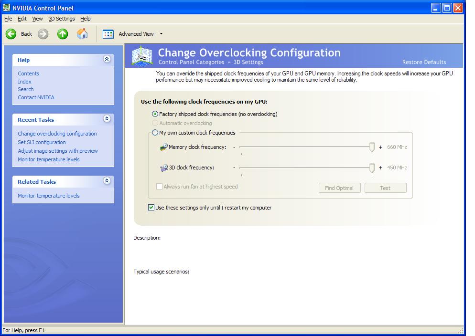
Task: Open the 3D Settings menu
Action: (x=62, y=19)
